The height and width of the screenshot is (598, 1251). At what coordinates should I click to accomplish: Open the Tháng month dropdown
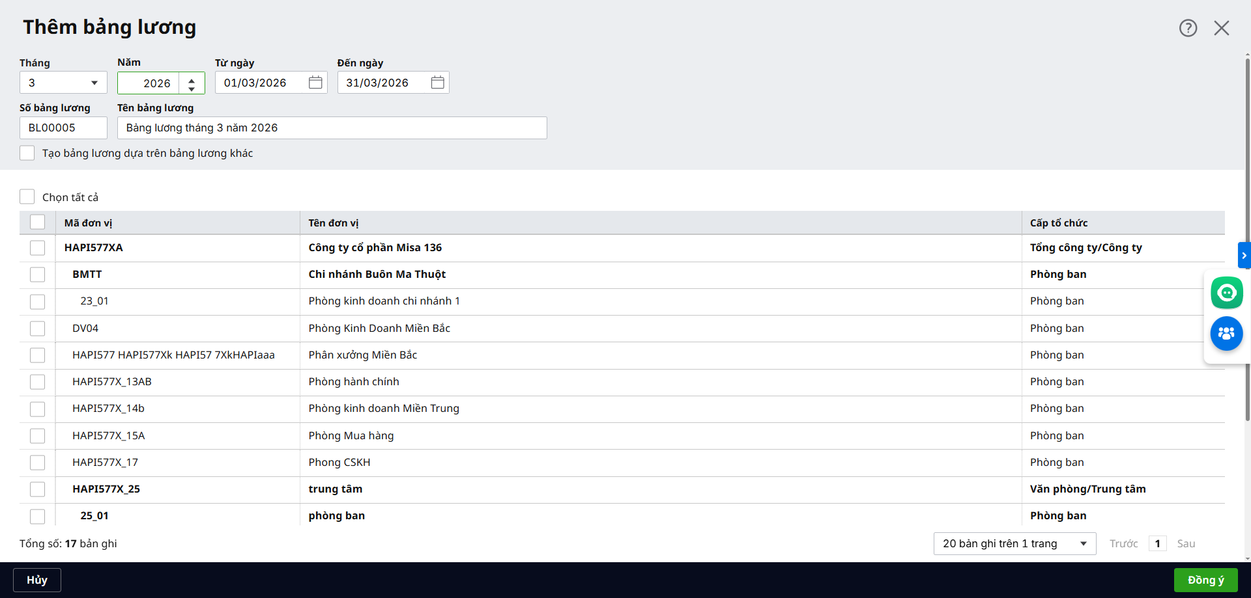(x=63, y=83)
